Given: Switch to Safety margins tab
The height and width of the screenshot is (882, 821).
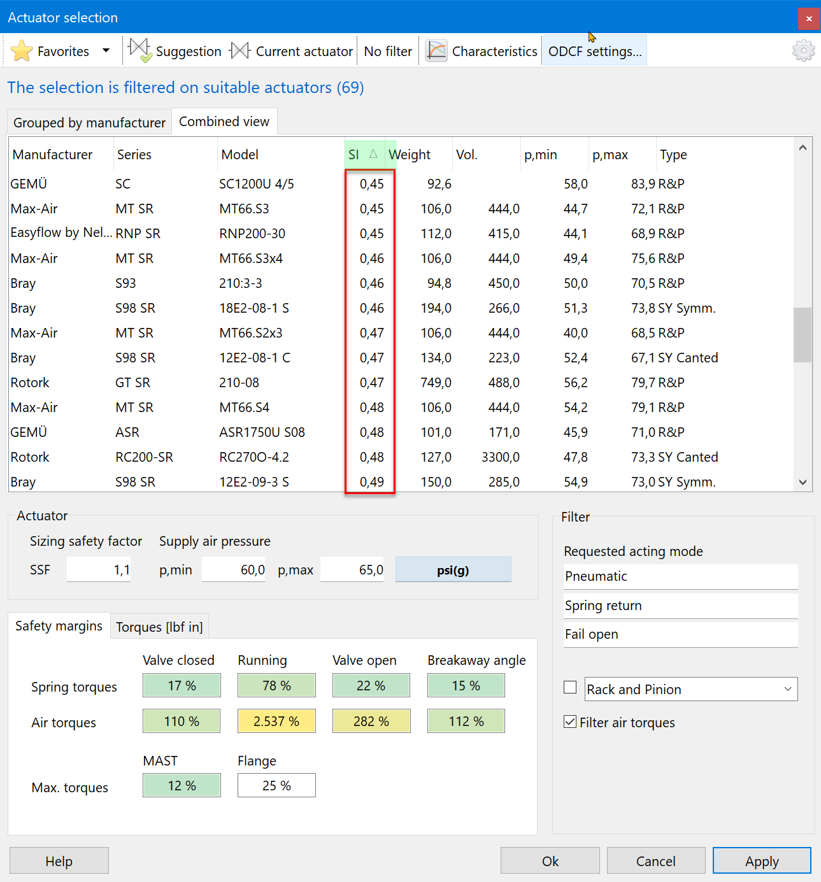Looking at the screenshot, I should [59, 626].
